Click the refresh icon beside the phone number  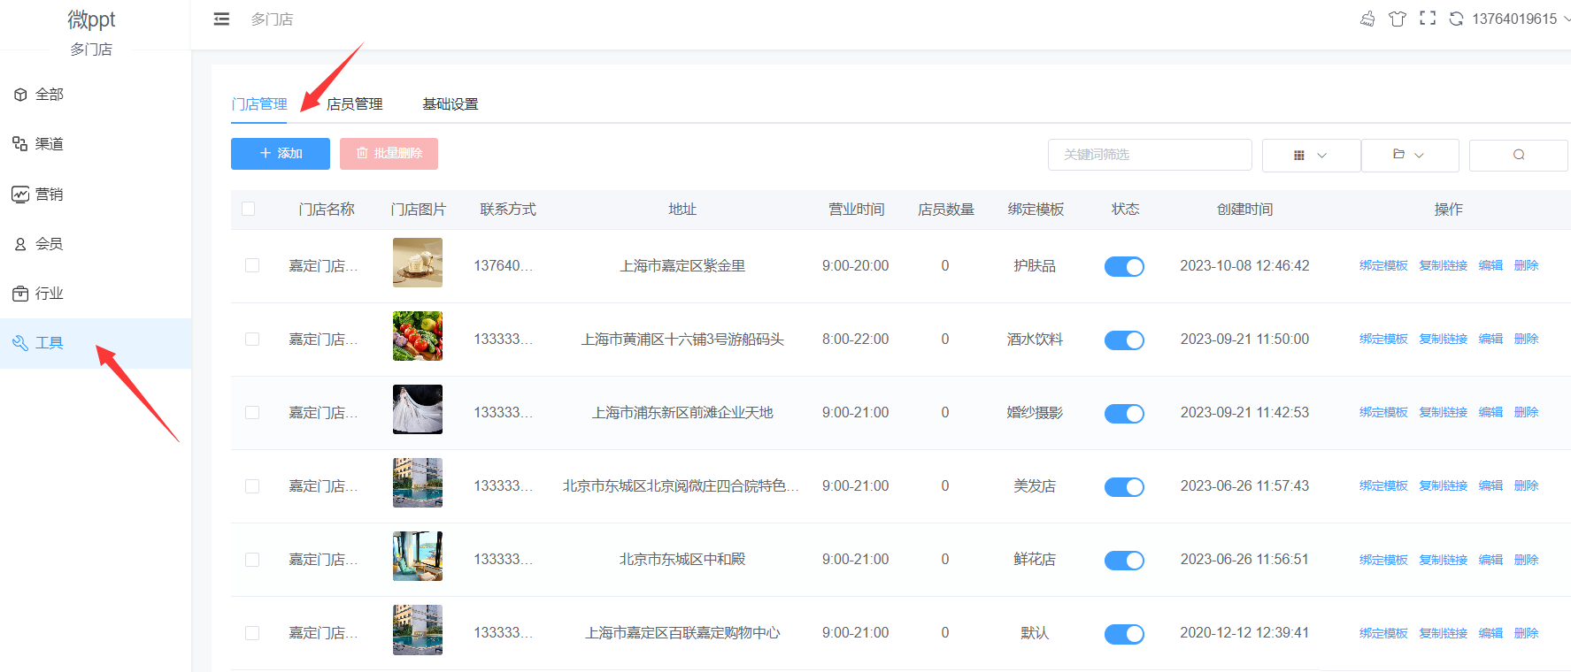coord(1456,19)
